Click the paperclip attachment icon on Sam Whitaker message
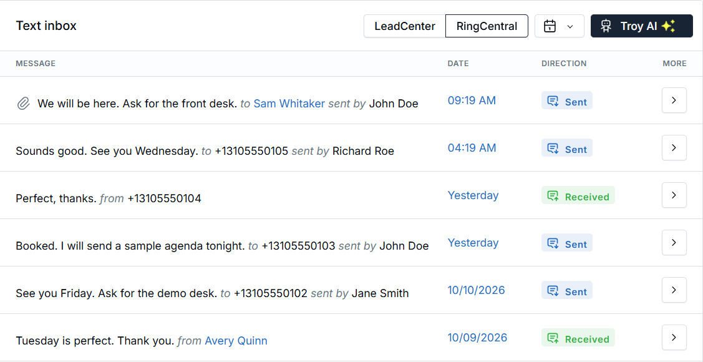 (23, 104)
